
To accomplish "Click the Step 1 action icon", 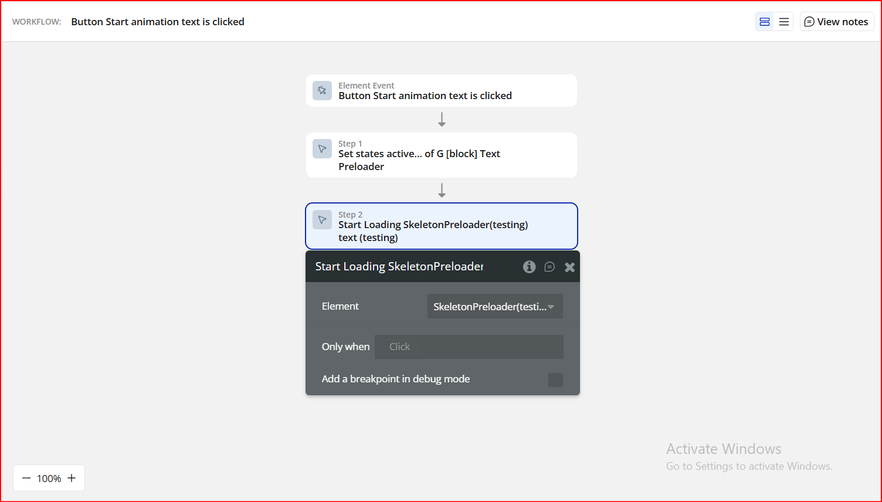I will 322,149.
